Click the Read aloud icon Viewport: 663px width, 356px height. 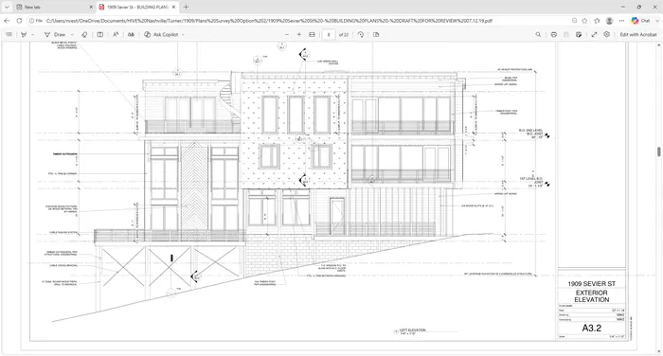coord(116,35)
